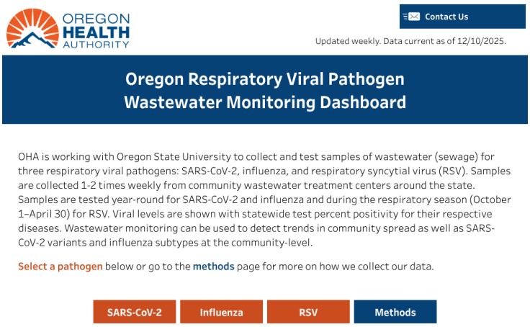The height and width of the screenshot is (327, 530).
Task: Click the "Oregon Respiratory Viral Pathogen" title line
Action: 265,79
